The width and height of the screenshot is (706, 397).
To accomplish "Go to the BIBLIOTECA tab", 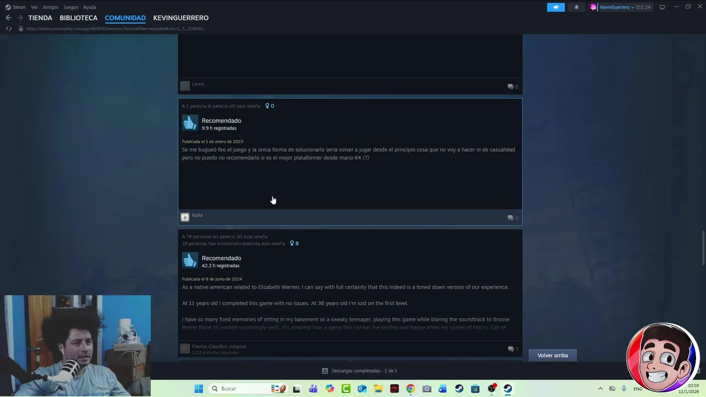I will pyautogui.click(x=78, y=18).
